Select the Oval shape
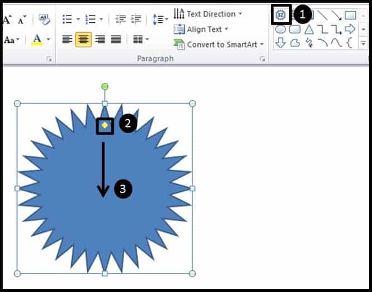Viewport: 372px width, 292px height. pyautogui.click(x=281, y=29)
